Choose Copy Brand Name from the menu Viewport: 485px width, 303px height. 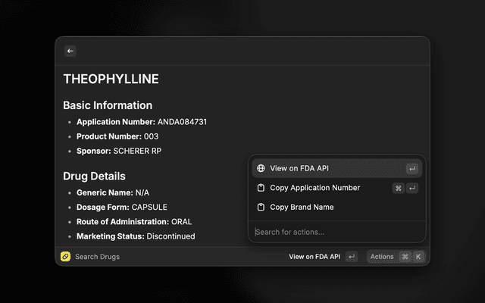click(x=302, y=207)
